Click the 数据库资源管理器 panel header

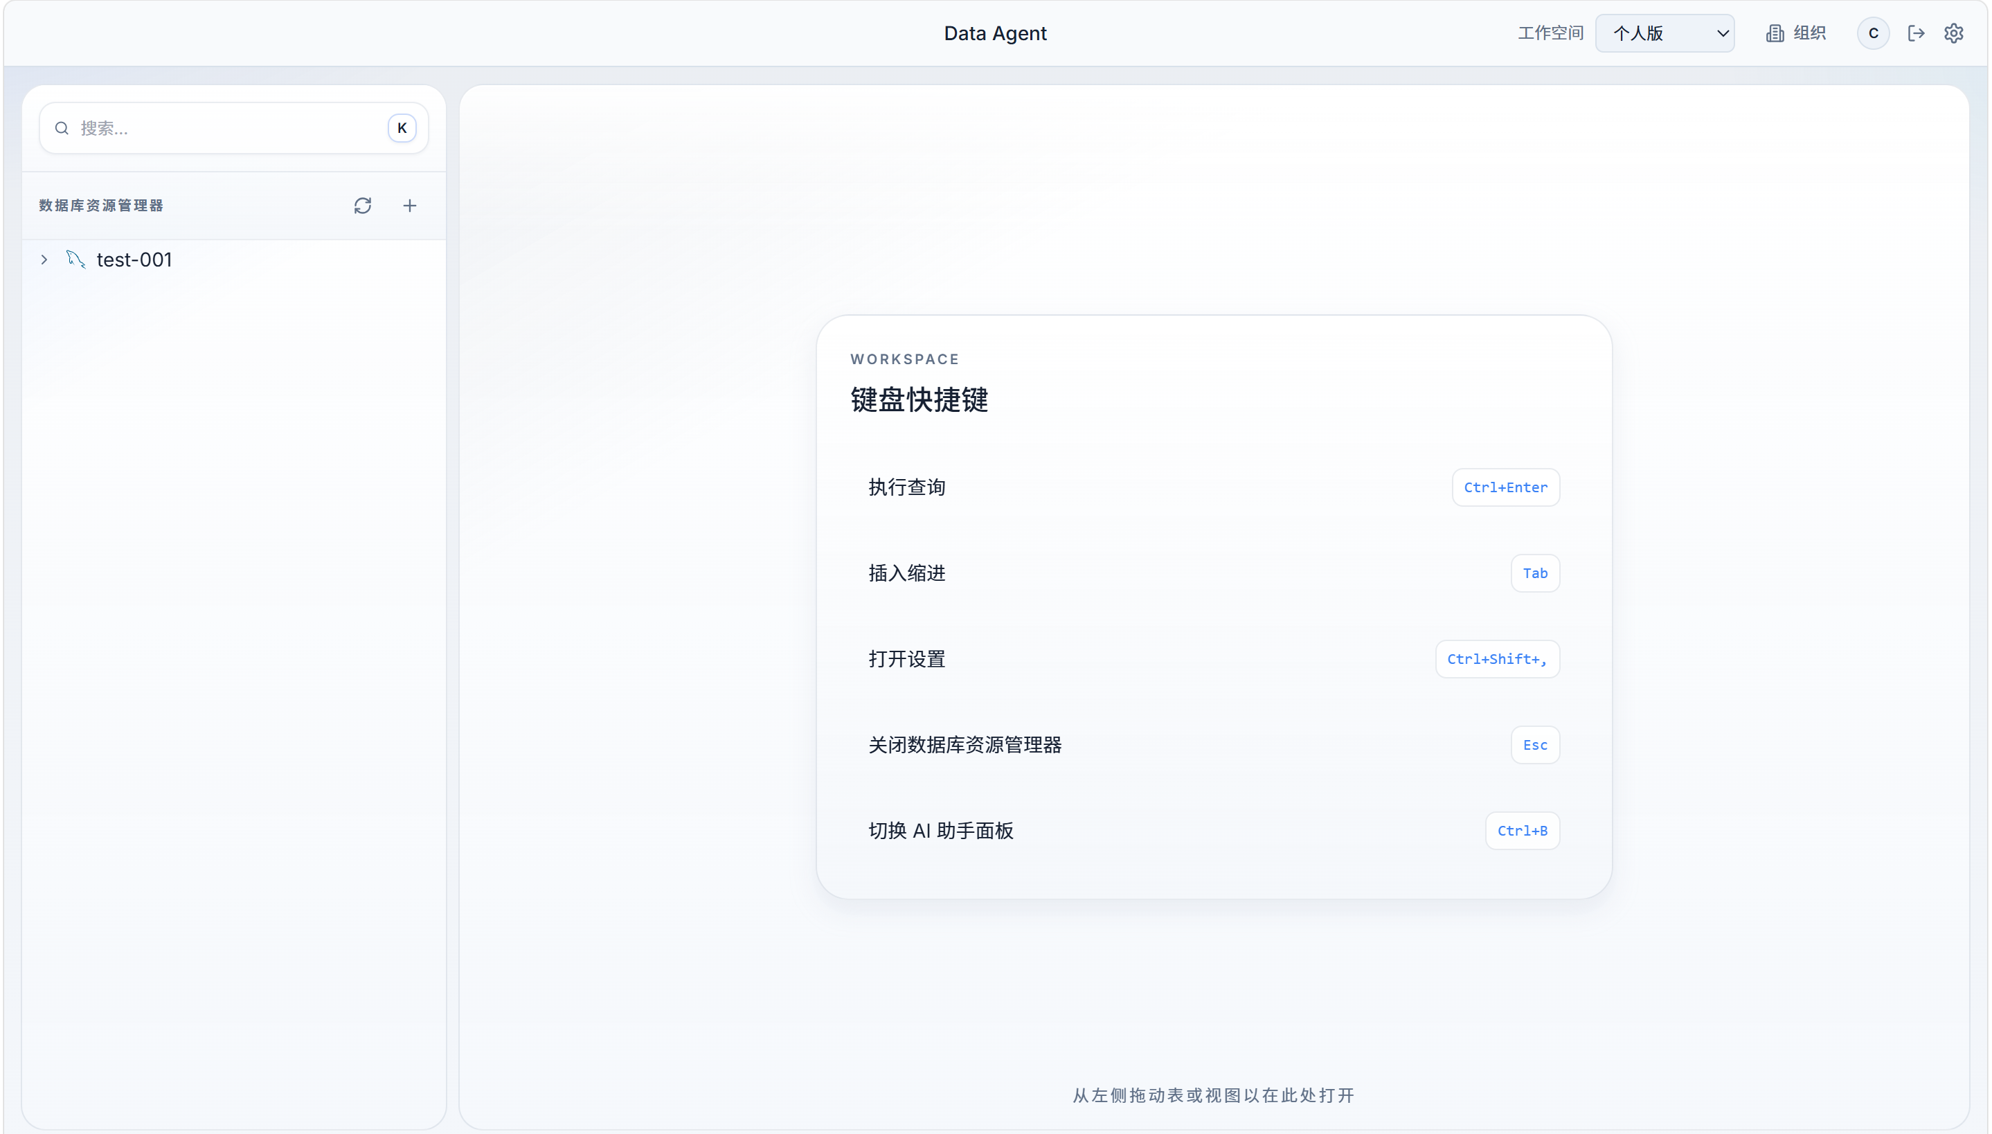pos(101,206)
